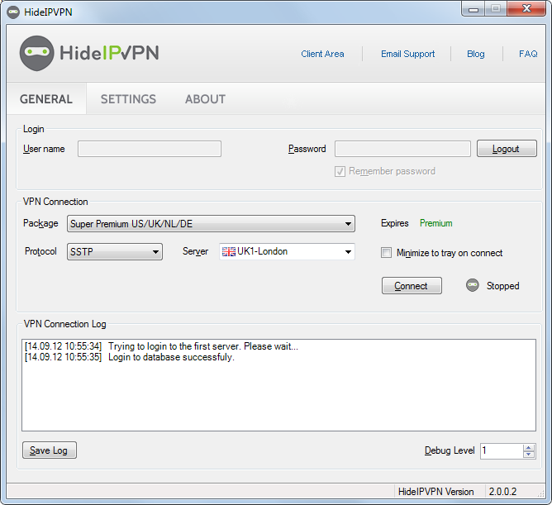Enable Minimize to tray on connect
Image resolution: width=552 pixels, height=505 pixels.
click(386, 253)
